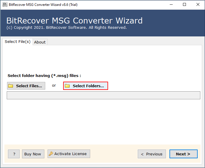Minimize the MSG Converter Wizard window
Image resolution: width=205 pixels, height=168 pixels.
click(x=171, y=5)
